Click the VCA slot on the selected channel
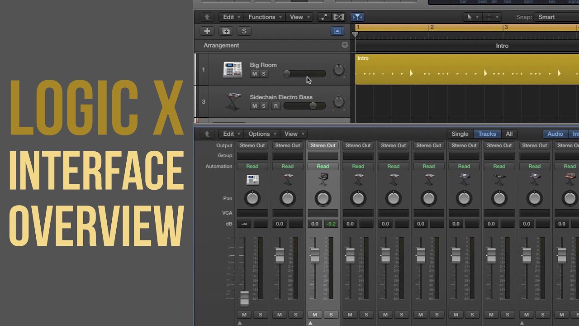Image resolution: width=579 pixels, height=326 pixels. pos(323,213)
